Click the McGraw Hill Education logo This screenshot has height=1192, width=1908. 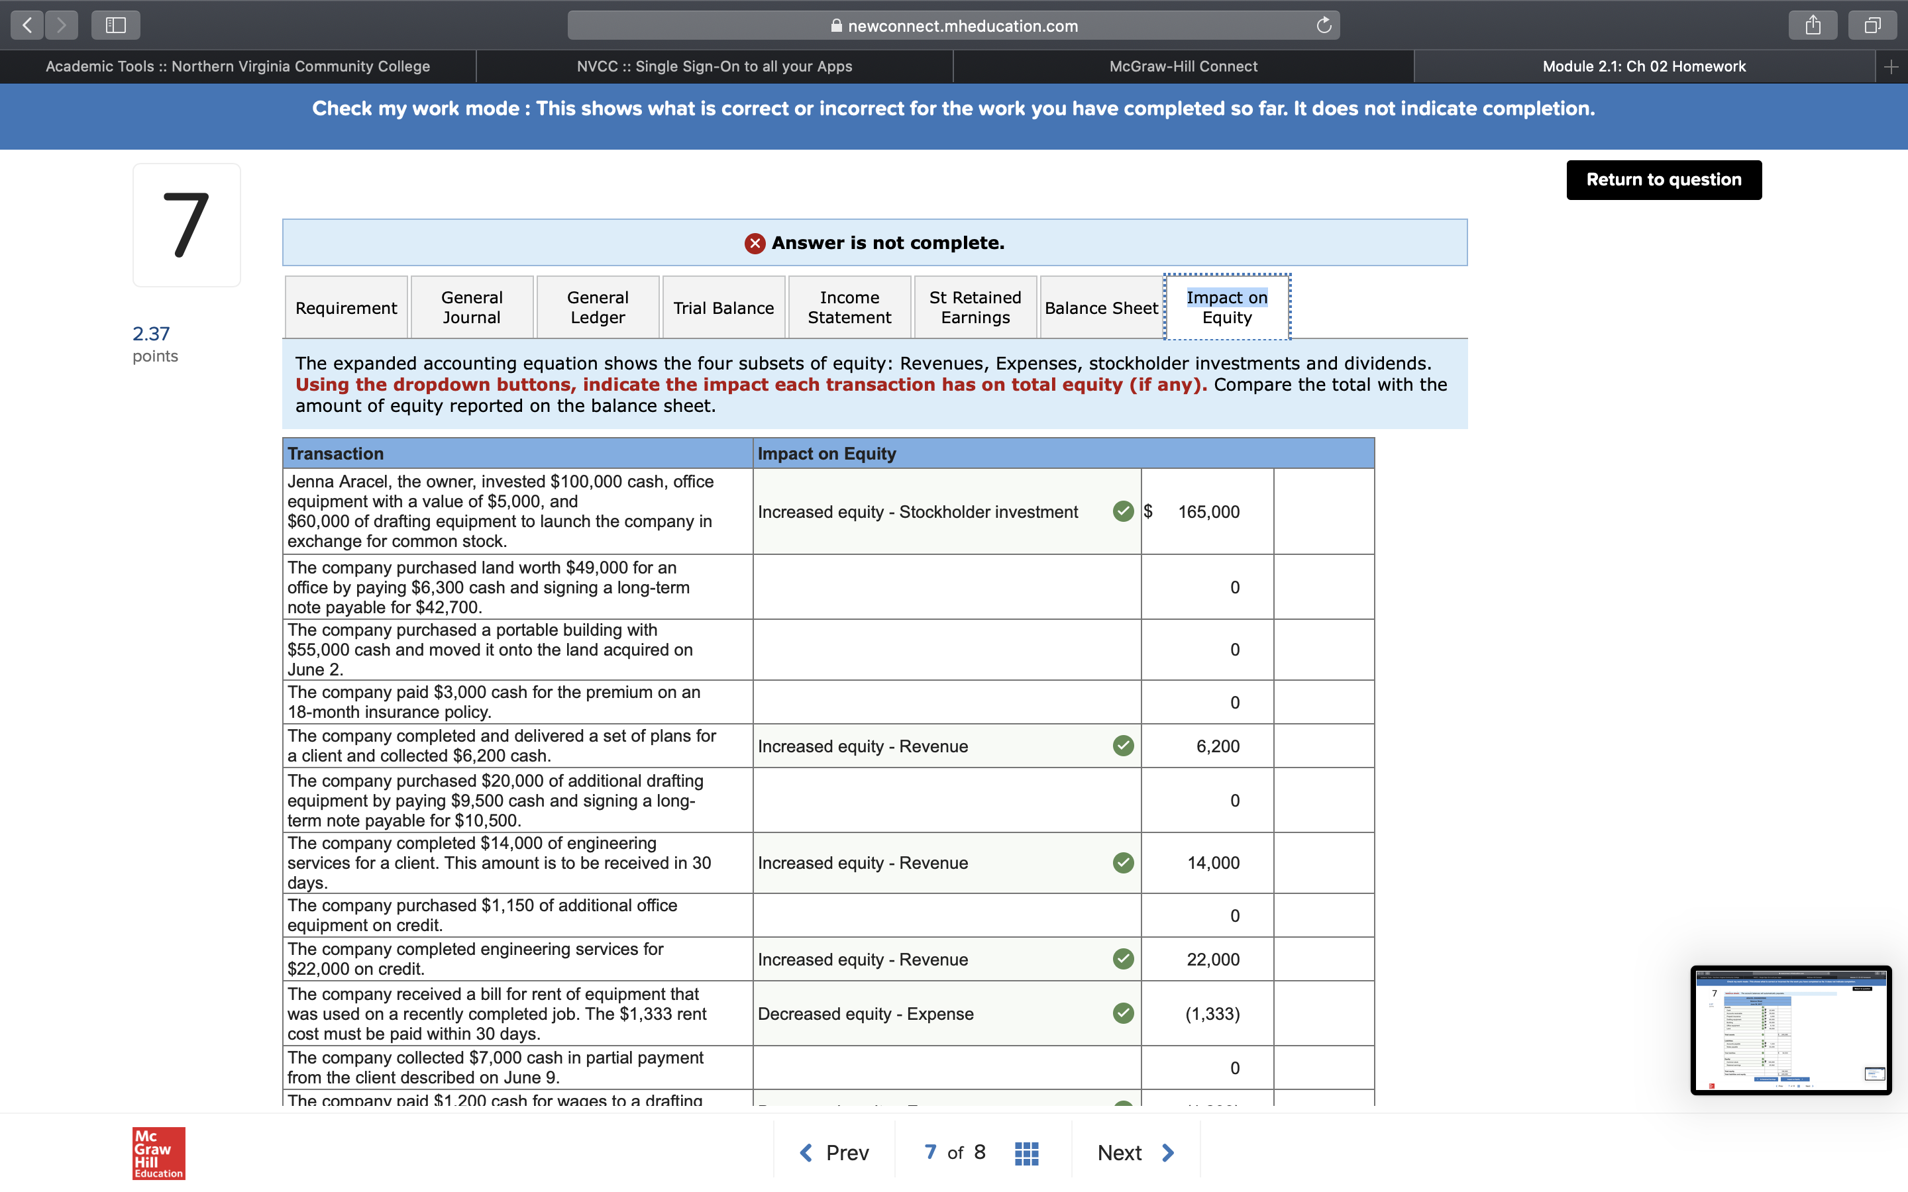[x=158, y=1152]
